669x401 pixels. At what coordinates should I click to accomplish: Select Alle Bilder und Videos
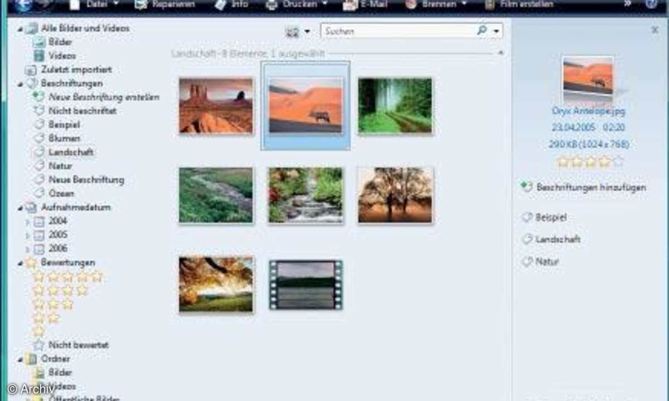85,28
